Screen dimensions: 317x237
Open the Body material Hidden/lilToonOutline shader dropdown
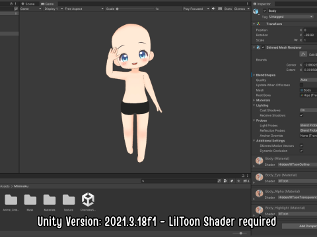297,165
